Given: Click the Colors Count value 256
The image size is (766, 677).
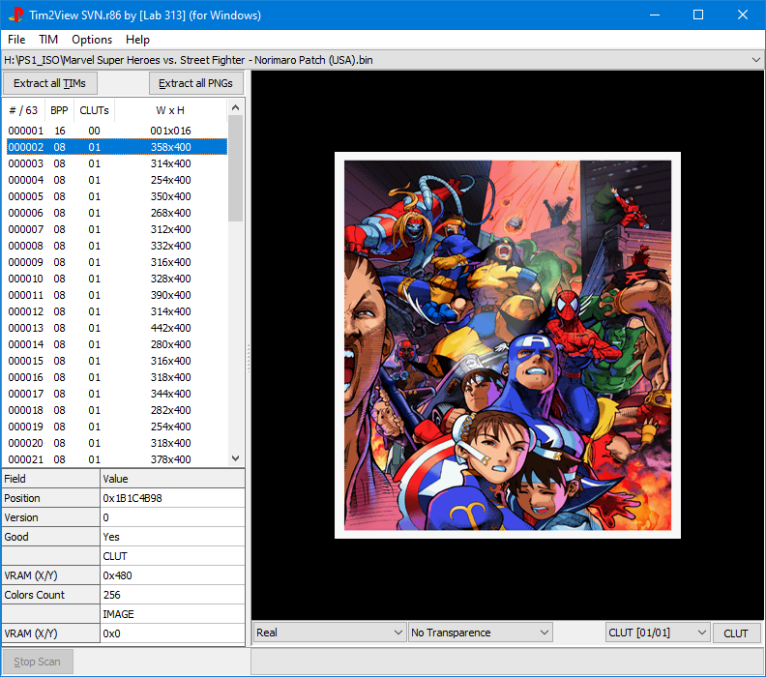Looking at the screenshot, I should click(x=172, y=595).
